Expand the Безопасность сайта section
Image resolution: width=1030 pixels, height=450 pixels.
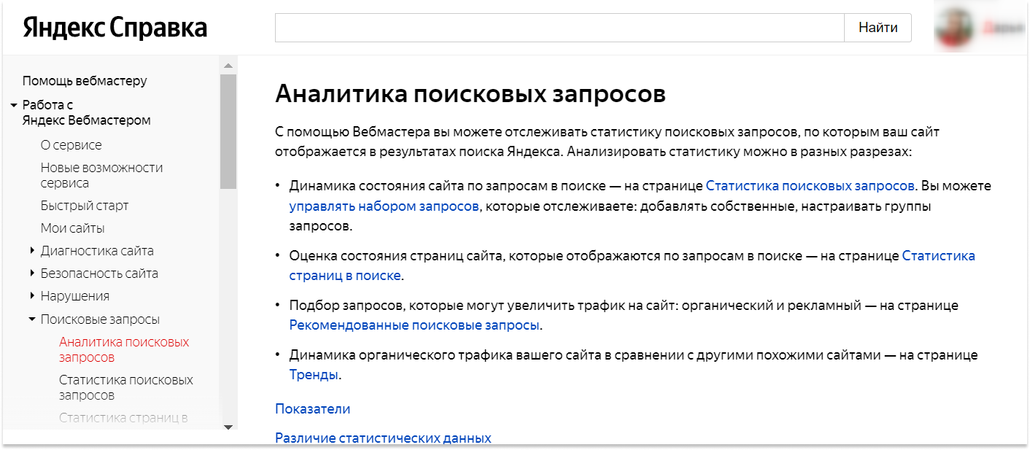[x=32, y=274]
